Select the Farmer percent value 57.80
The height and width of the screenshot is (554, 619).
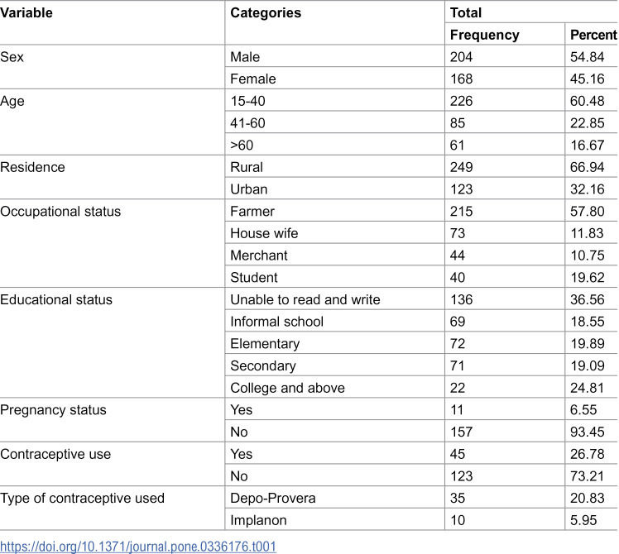pyautogui.click(x=588, y=212)
